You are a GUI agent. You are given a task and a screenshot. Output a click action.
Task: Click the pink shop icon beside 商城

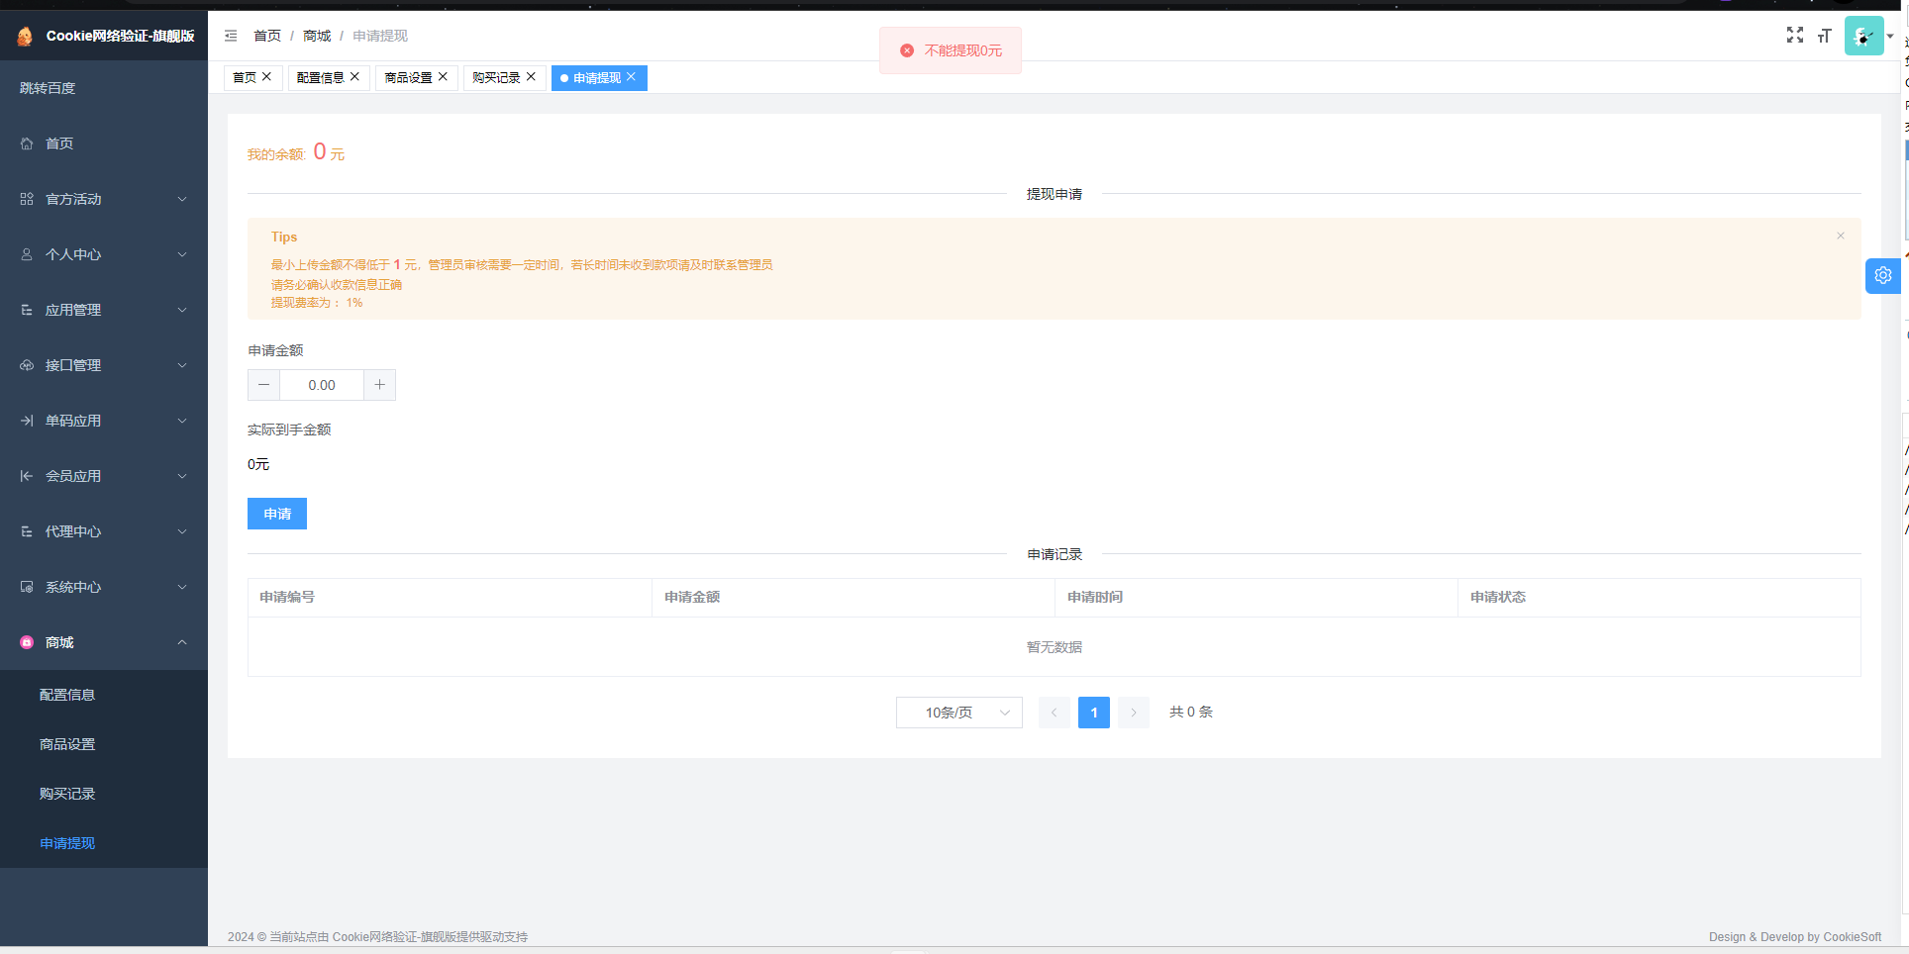pos(27,642)
